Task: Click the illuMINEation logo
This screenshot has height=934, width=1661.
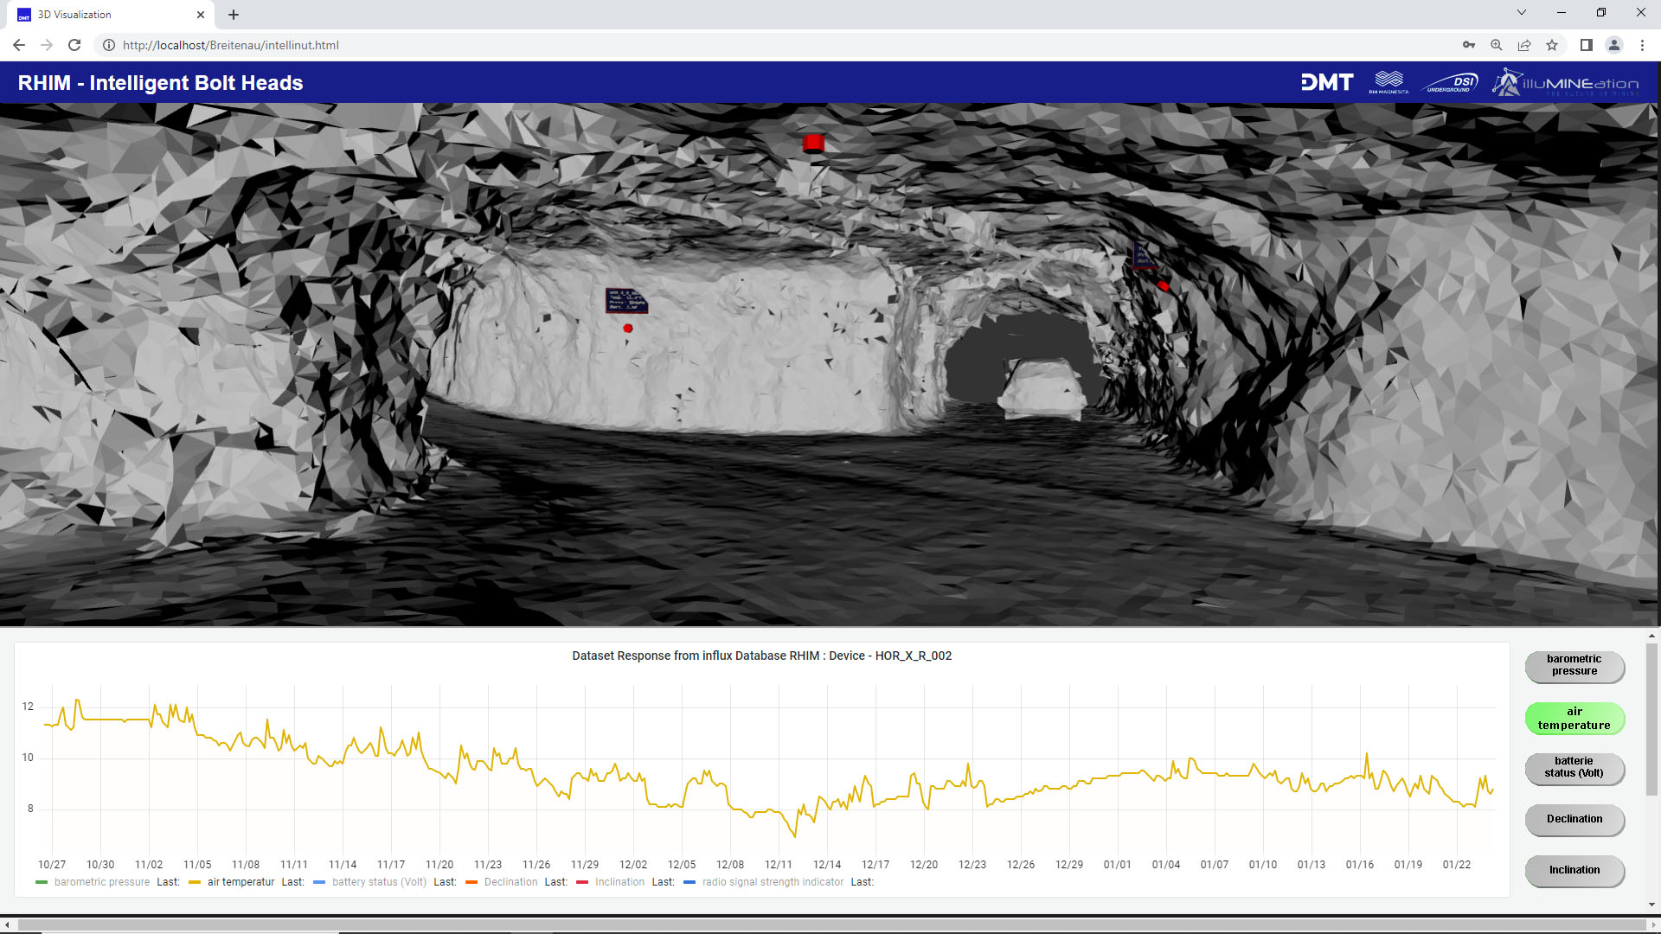Action: point(1566,83)
